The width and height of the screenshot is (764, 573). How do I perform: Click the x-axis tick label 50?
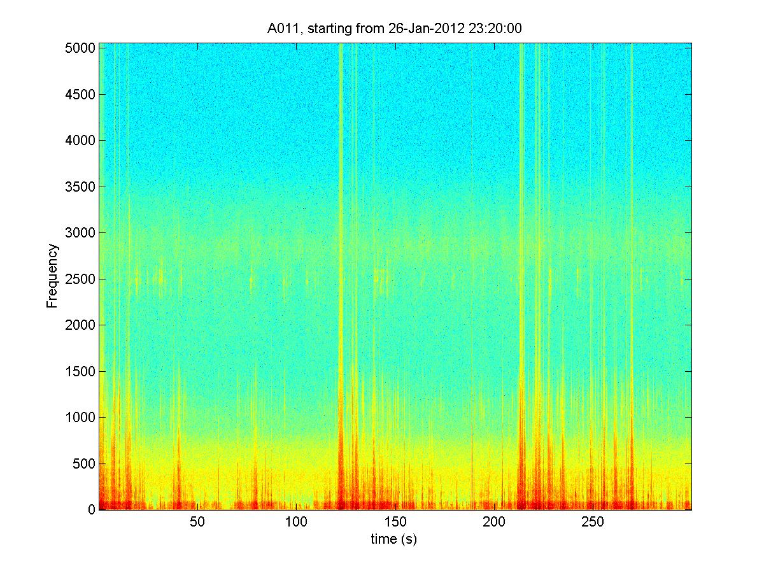click(x=197, y=522)
